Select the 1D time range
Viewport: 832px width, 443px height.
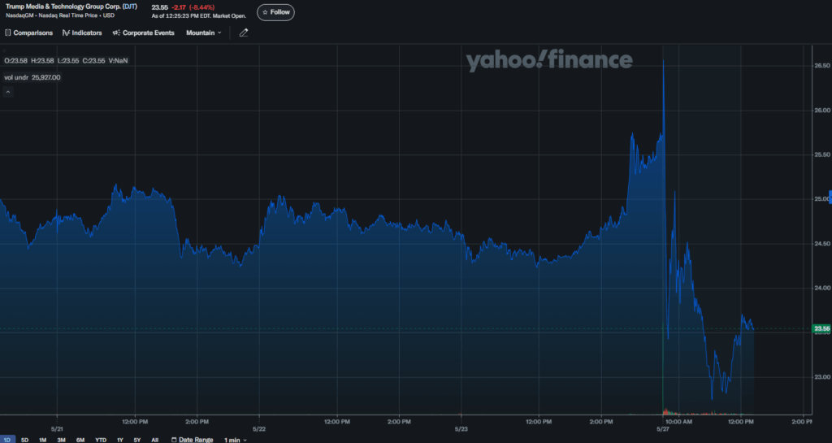click(6, 439)
